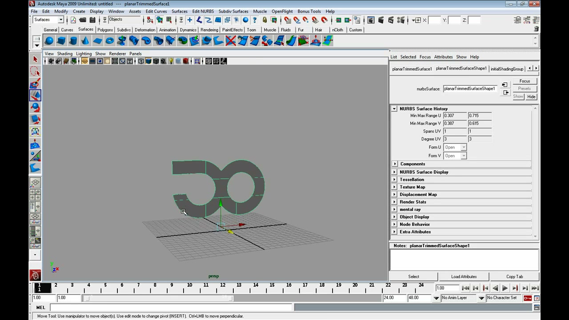Create a NURBS sphere from the shelf
This screenshot has height=320, width=569.
pyautogui.click(x=49, y=41)
